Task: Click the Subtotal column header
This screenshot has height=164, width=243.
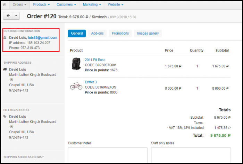Action: point(222,51)
